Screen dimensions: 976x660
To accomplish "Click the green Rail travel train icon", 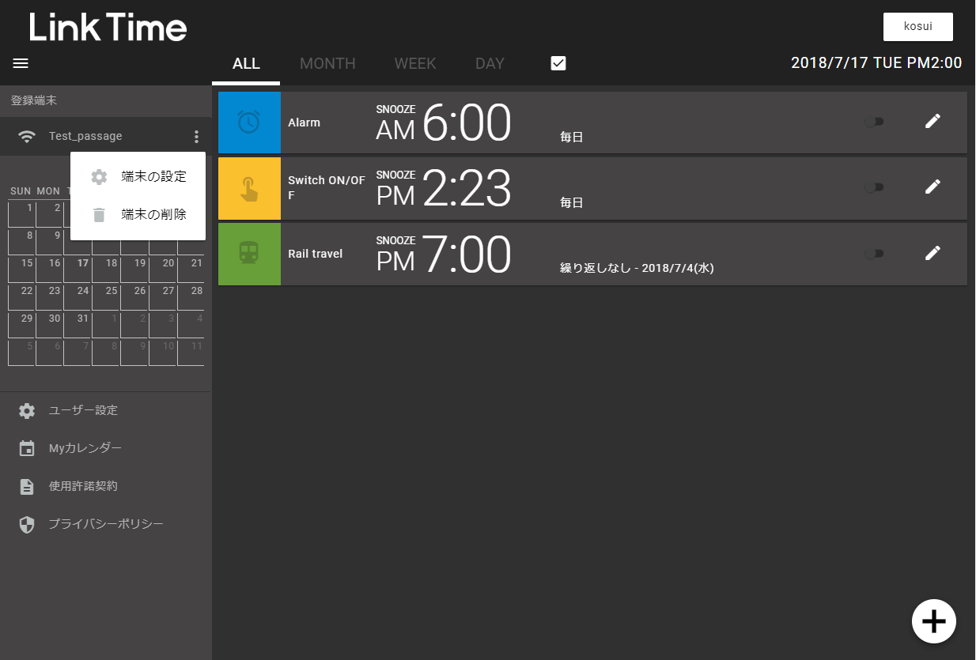I will [249, 254].
